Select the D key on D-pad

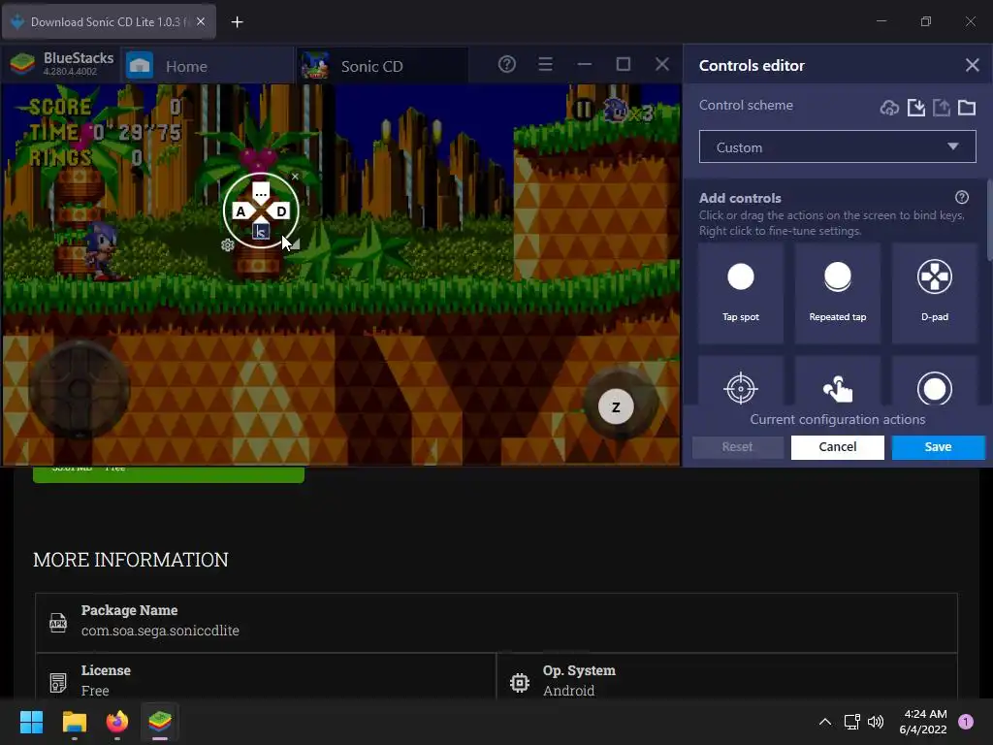[x=281, y=211]
